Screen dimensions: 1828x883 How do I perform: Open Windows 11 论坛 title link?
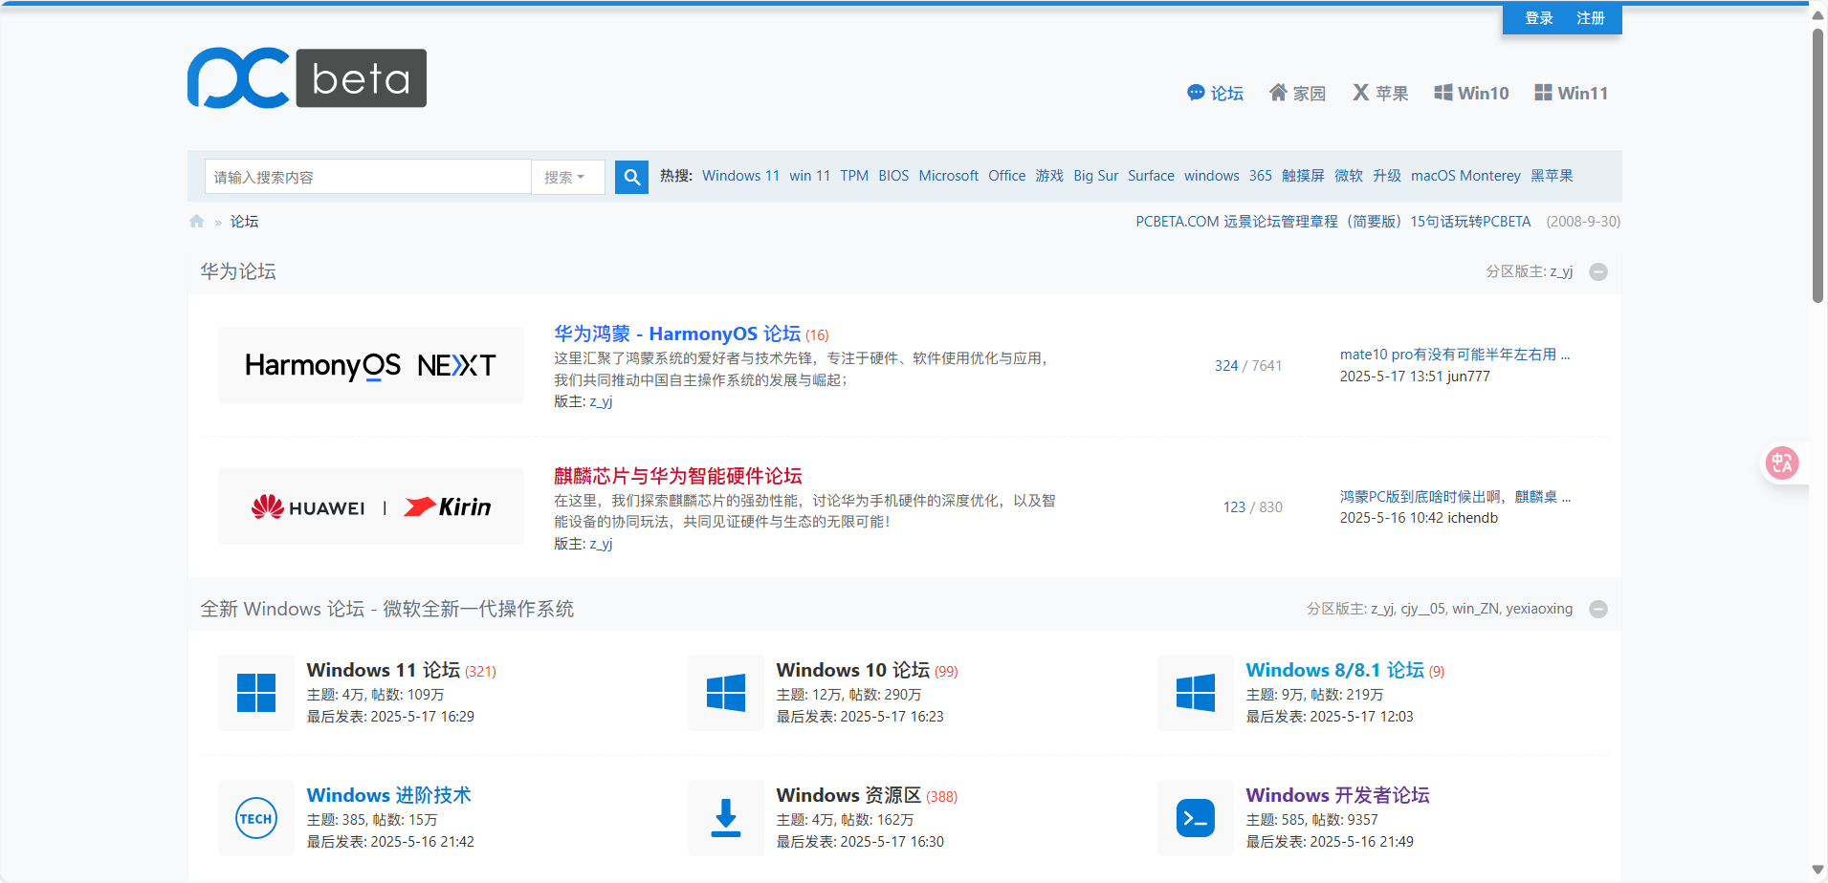[383, 670]
